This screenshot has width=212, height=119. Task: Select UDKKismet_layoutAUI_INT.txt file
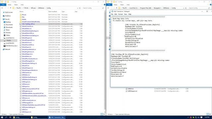[30, 89]
